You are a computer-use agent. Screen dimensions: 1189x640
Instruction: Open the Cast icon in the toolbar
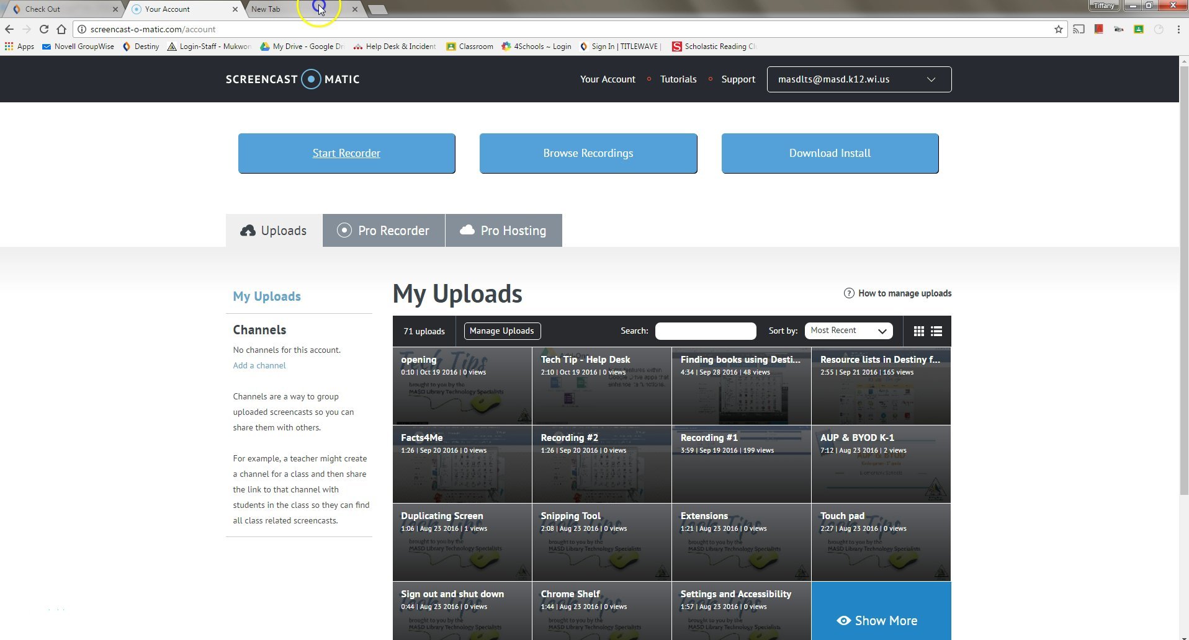click(x=1079, y=29)
